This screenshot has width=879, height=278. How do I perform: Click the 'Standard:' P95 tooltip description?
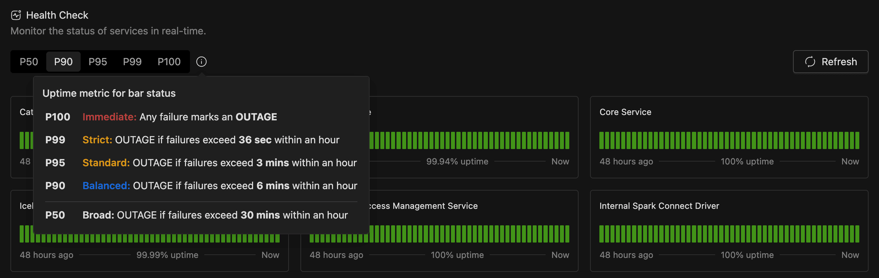219,163
